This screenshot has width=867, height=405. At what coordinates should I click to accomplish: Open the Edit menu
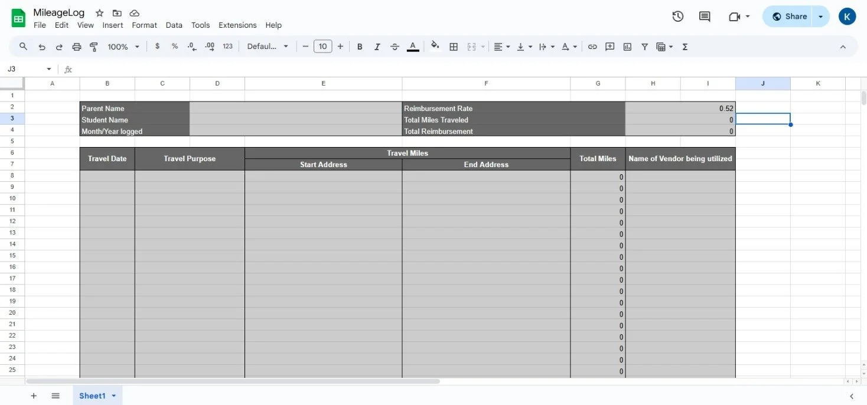point(61,25)
